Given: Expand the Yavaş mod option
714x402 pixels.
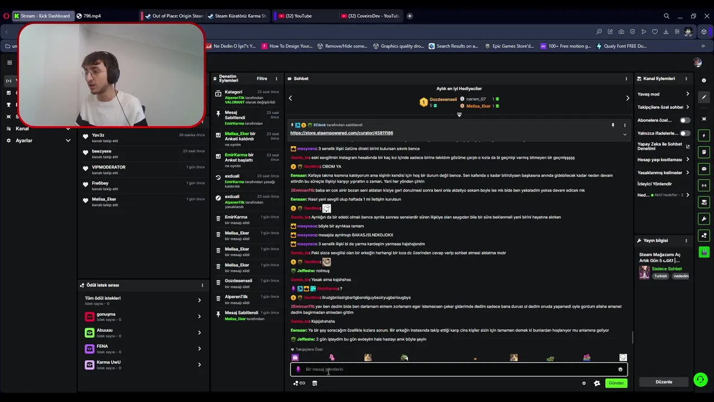Looking at the screenshot, I should point(663,94).
